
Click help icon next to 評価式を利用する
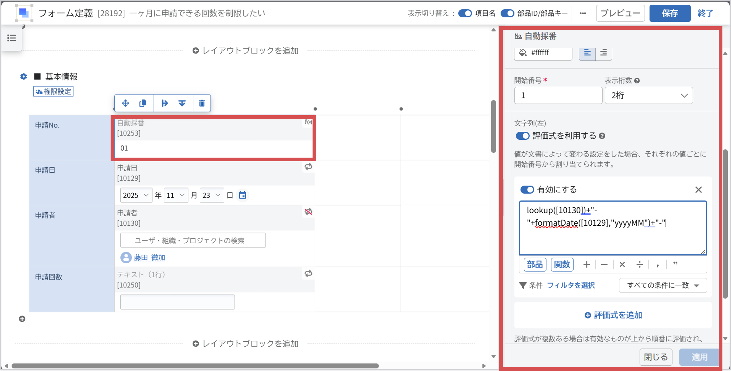[602, 136]
